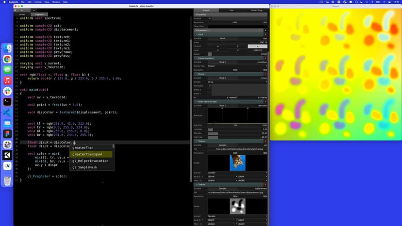Image resolution: width=402 pixels, height=226 pixels.
Task: Switch to the Vertex shader tab
Action: tap(22, 15)
